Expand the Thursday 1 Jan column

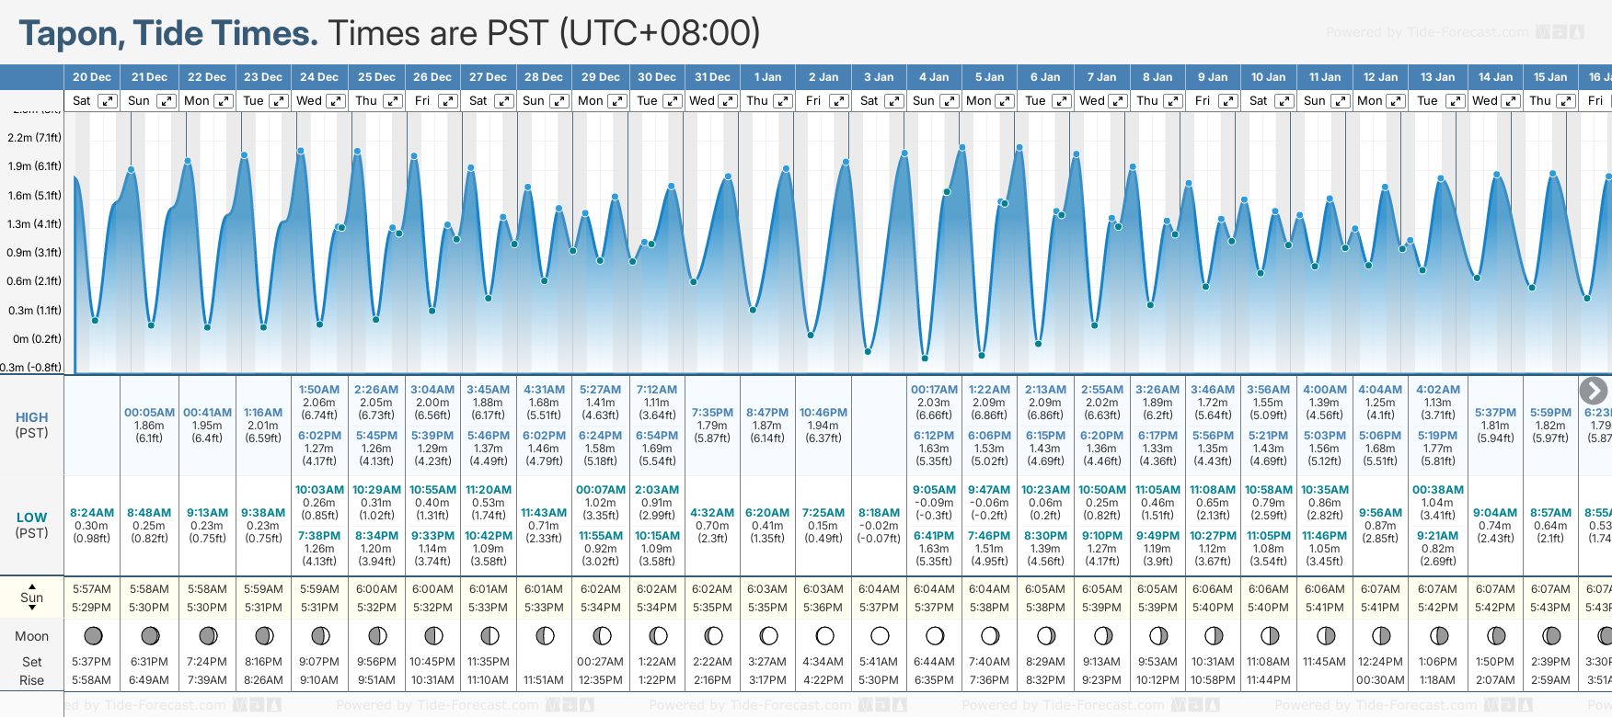point(782,101)
